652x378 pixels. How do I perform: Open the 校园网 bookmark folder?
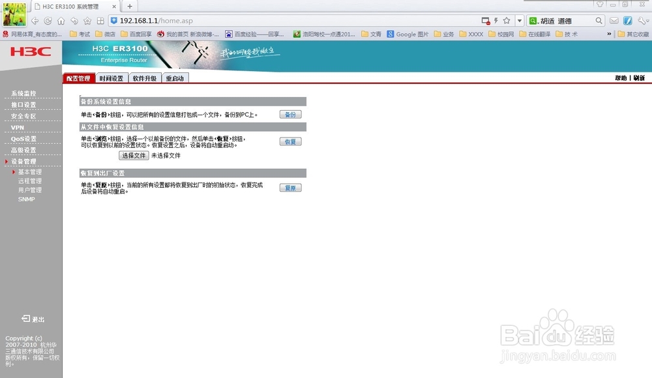501,34
